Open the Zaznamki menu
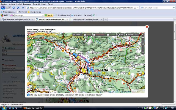 coord(36,4)
